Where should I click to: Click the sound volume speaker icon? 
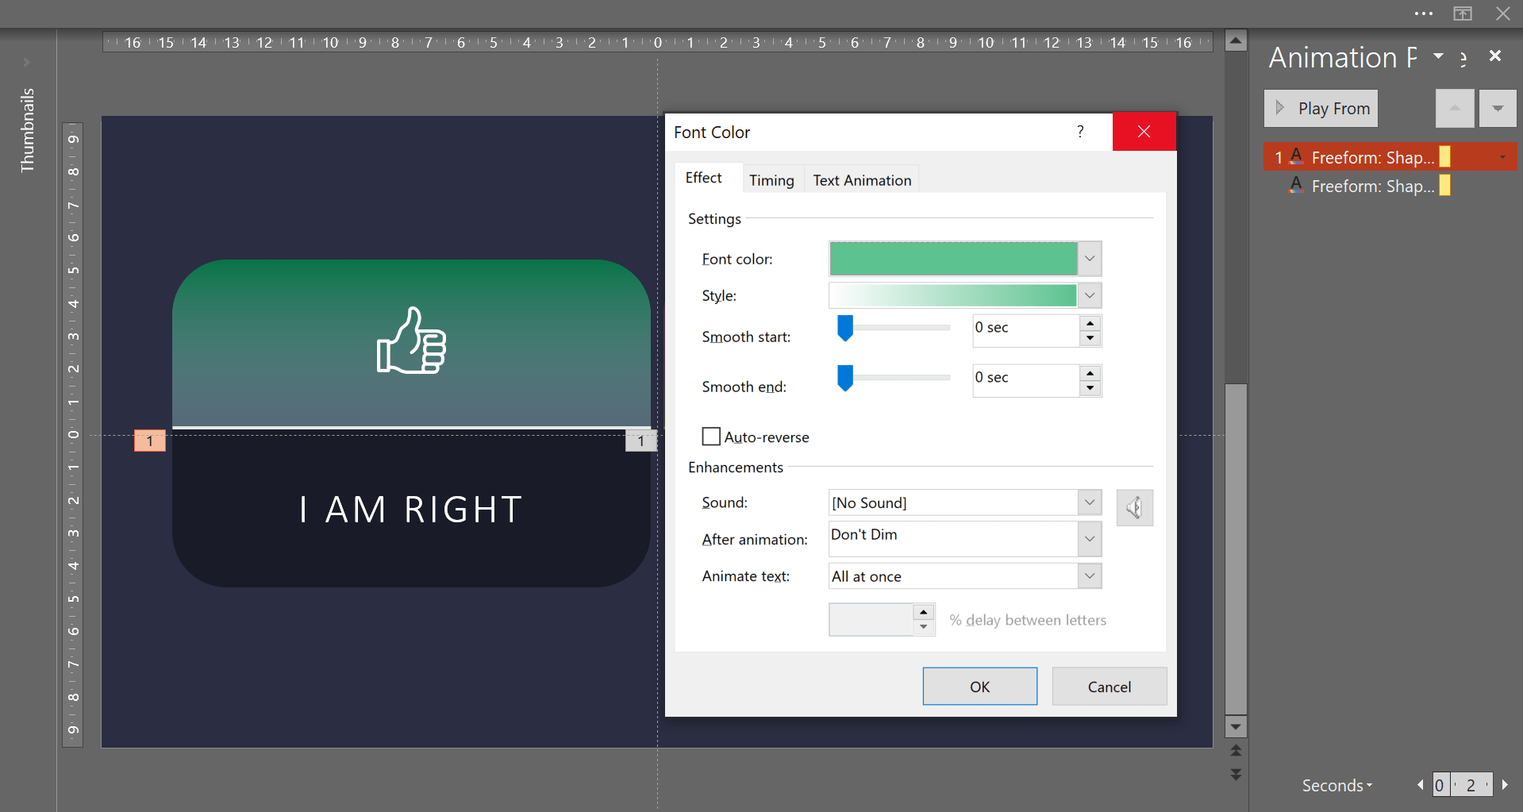1134,508
